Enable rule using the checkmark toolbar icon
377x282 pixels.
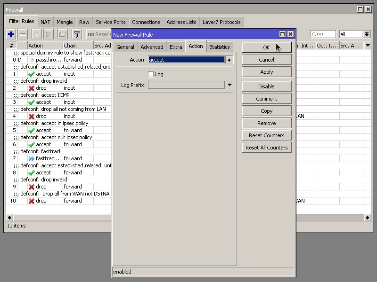(37, 34)
